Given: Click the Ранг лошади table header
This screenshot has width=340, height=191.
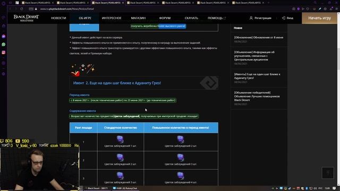Looking at the screenshot, I should tap(83, 128).
